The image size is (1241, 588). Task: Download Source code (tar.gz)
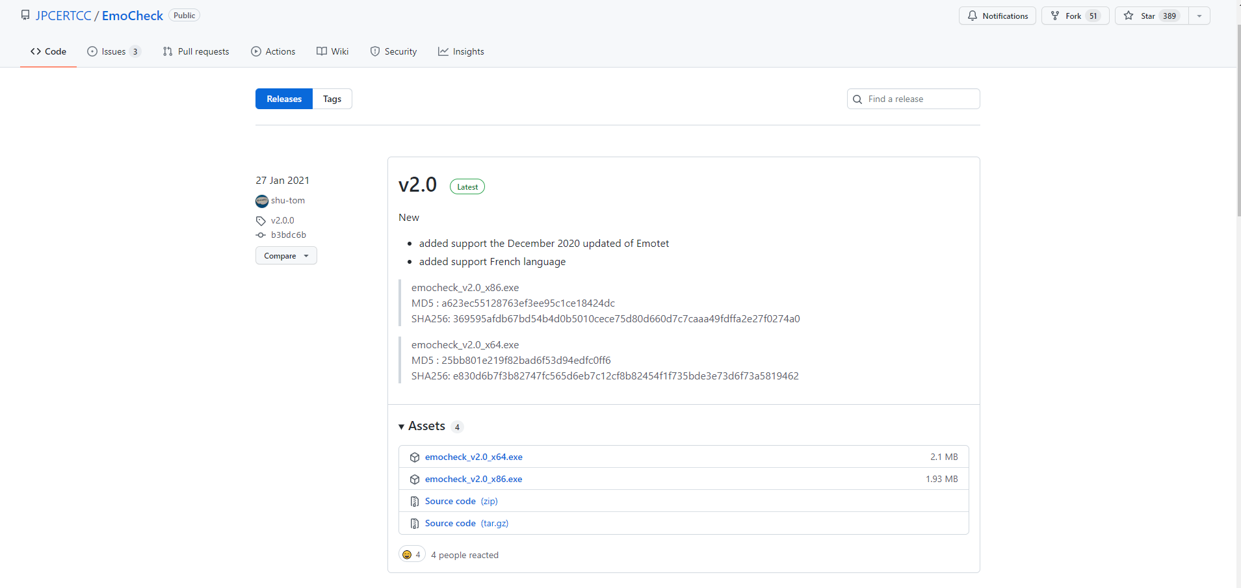click(x=467, y=523)
